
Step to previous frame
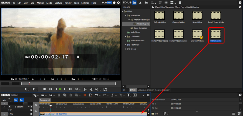click(x=56, y=89)
